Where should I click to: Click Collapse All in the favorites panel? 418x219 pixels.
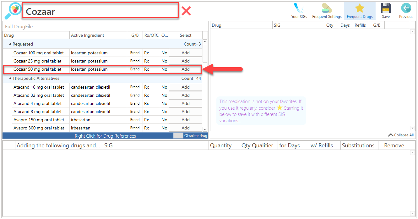click(x=401, y=135)
